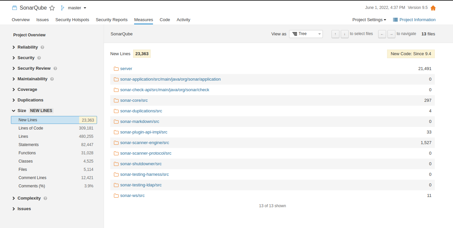Click the help icon next to Security

[39, 58]
